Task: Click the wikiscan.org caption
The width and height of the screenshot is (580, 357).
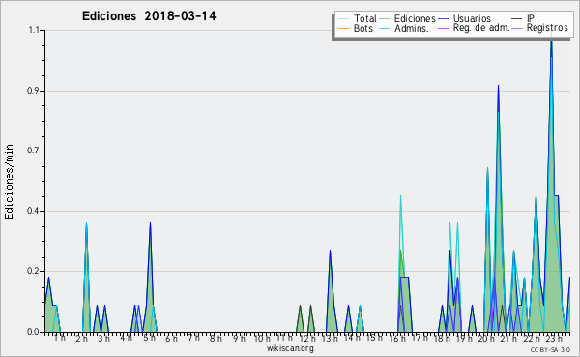Action: pos(290,348)
